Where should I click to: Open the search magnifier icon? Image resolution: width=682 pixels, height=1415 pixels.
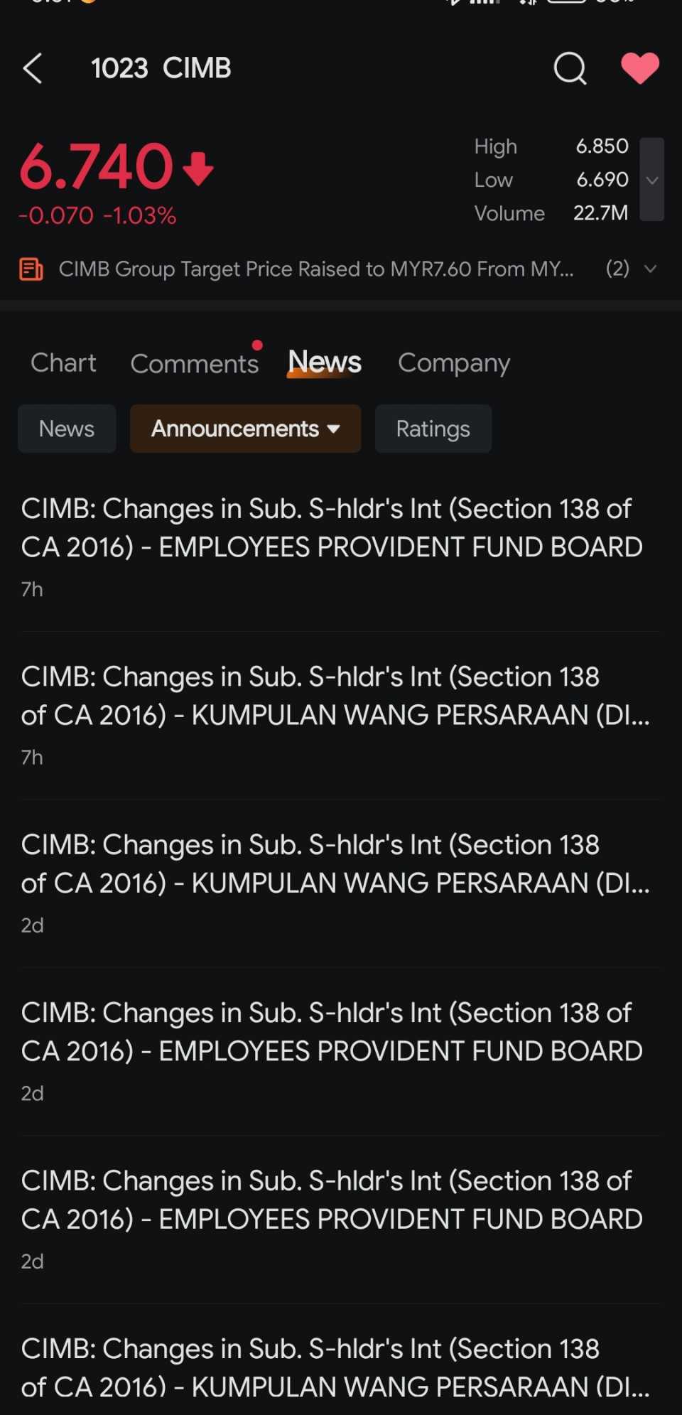(570, 69)
